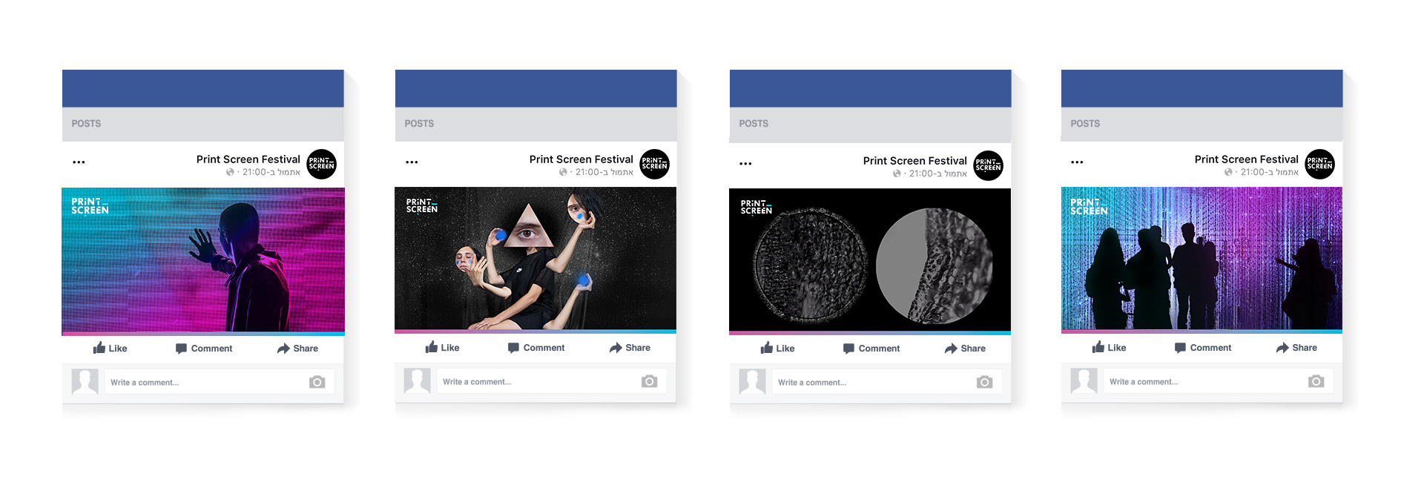Share the post with triangle-eye figure
Image resolution: width=1424 pixels, height=485 pixels.
pos(630,348)
